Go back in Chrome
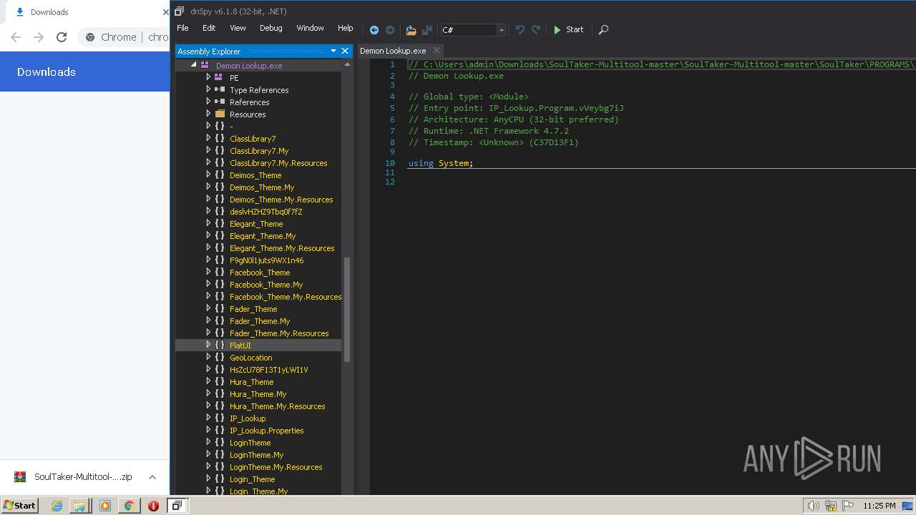The height and width of the screenshot is (515, 916). (x=16, y=37)
